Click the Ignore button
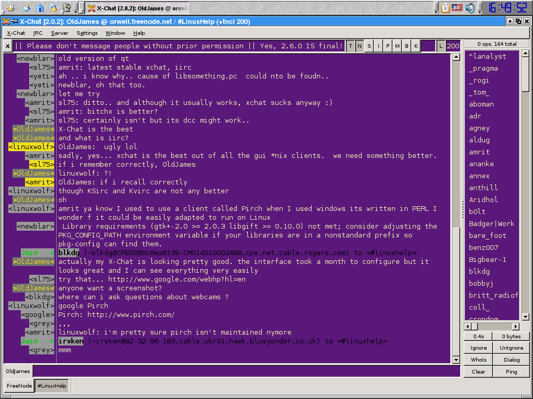This screenshot has height=399, width=533. point(478,348)
